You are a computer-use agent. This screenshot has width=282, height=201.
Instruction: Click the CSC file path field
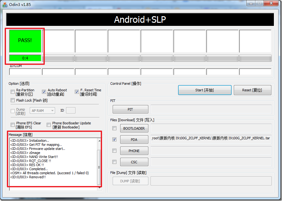[x=211, y=162]
